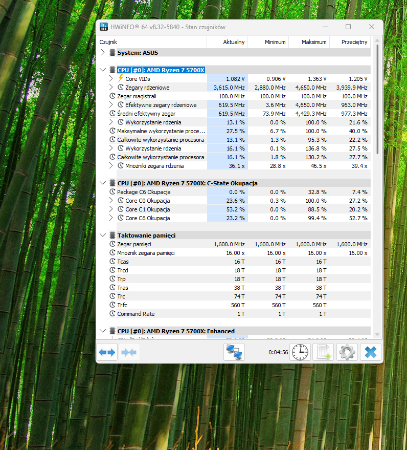
Task: Open sensor settings gear icon
Action: point(348,352)
